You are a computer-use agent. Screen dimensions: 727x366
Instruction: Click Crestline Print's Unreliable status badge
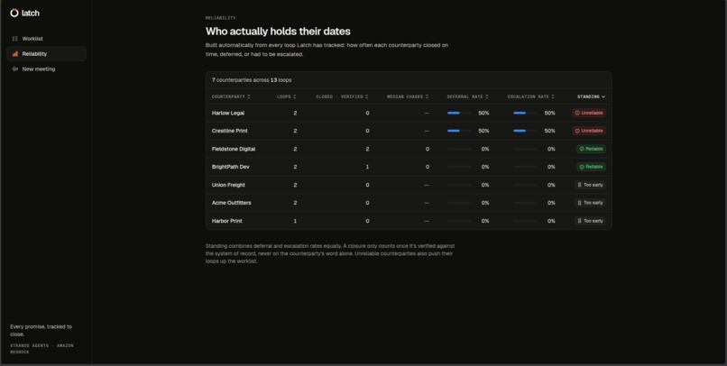pos(589,131)
